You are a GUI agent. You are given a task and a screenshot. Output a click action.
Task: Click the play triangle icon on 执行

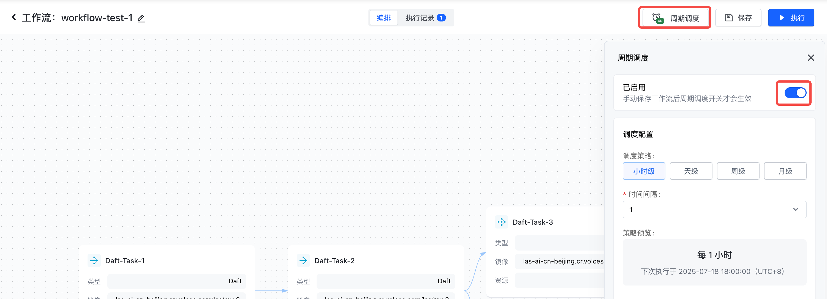[782, 18]
